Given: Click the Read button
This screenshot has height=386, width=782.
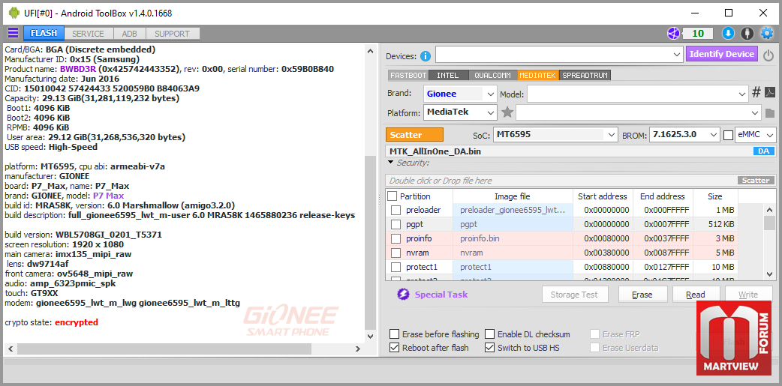Looking at the screenshot, I should 695,295.
